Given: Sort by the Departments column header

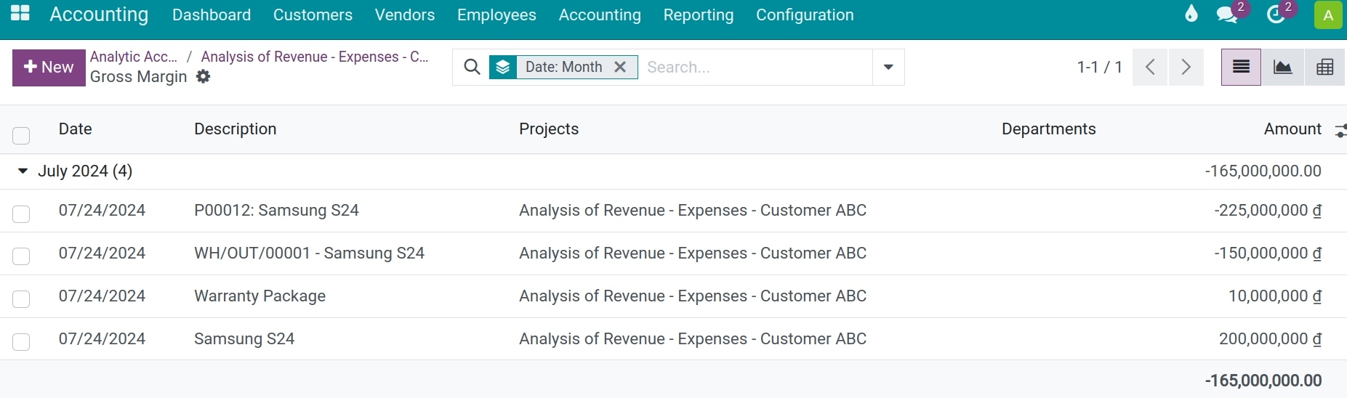Looking at the screenshot, I should (x=1048, y=129).
